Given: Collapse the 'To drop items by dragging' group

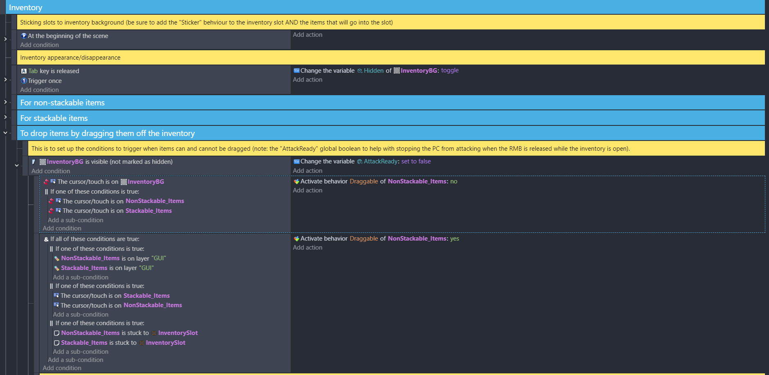Looking at the screenshot, I should [x=5, y=133].
